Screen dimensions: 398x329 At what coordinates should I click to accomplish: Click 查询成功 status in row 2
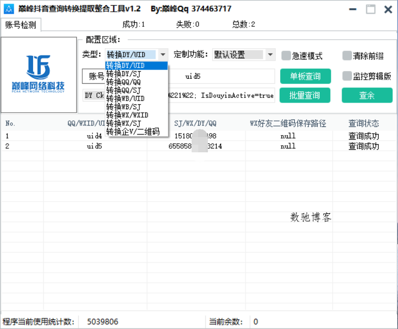tap(363, 146)
